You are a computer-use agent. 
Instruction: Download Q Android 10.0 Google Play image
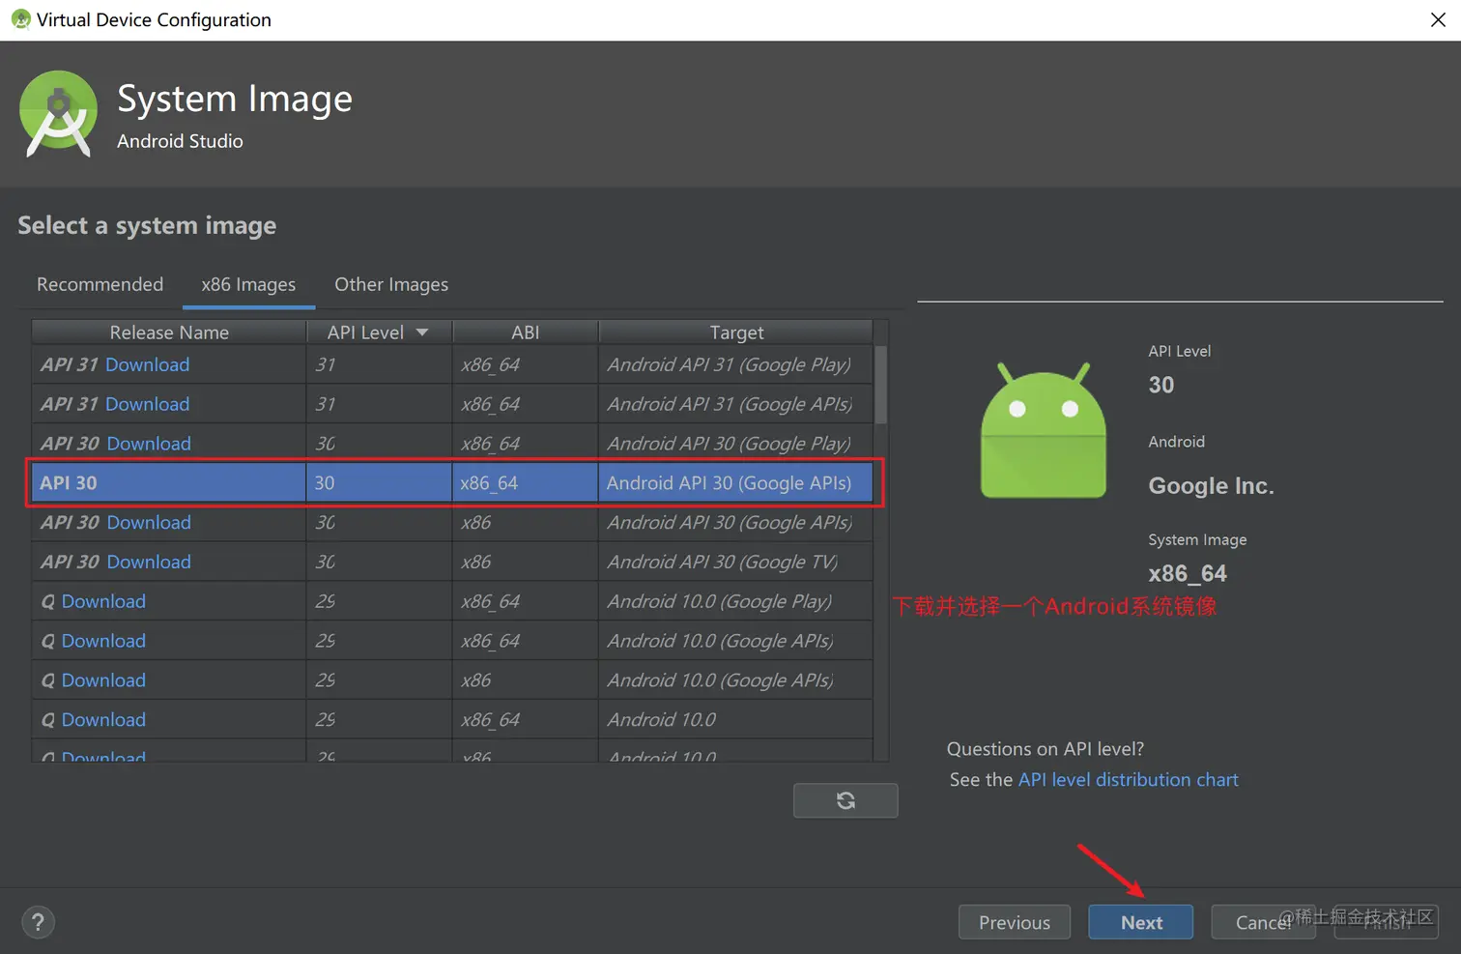pyautogui.click(x=103, y=601)
